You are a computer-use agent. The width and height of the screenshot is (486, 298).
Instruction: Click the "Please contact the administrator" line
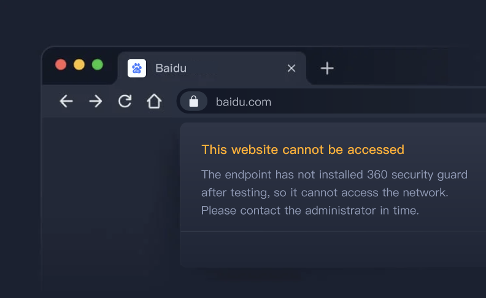click(310, 210)
